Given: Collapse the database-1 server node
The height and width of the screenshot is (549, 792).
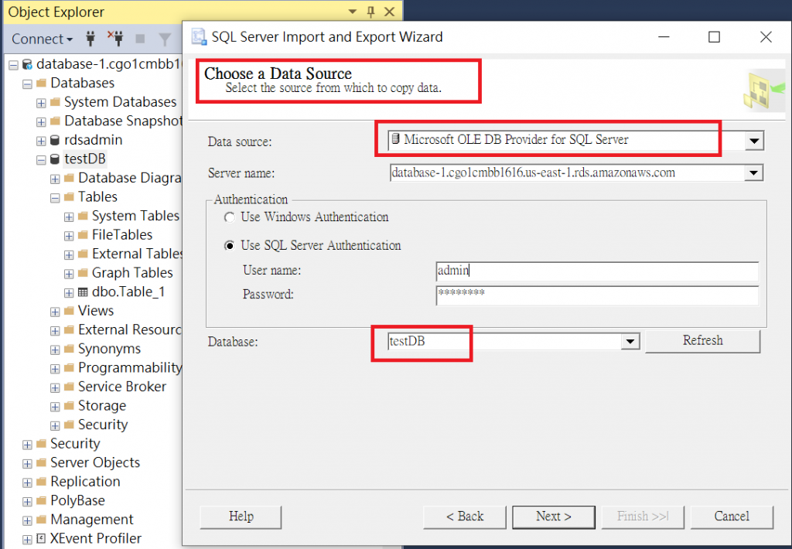Looking at the screenshot, I should [x=14, y=65].
